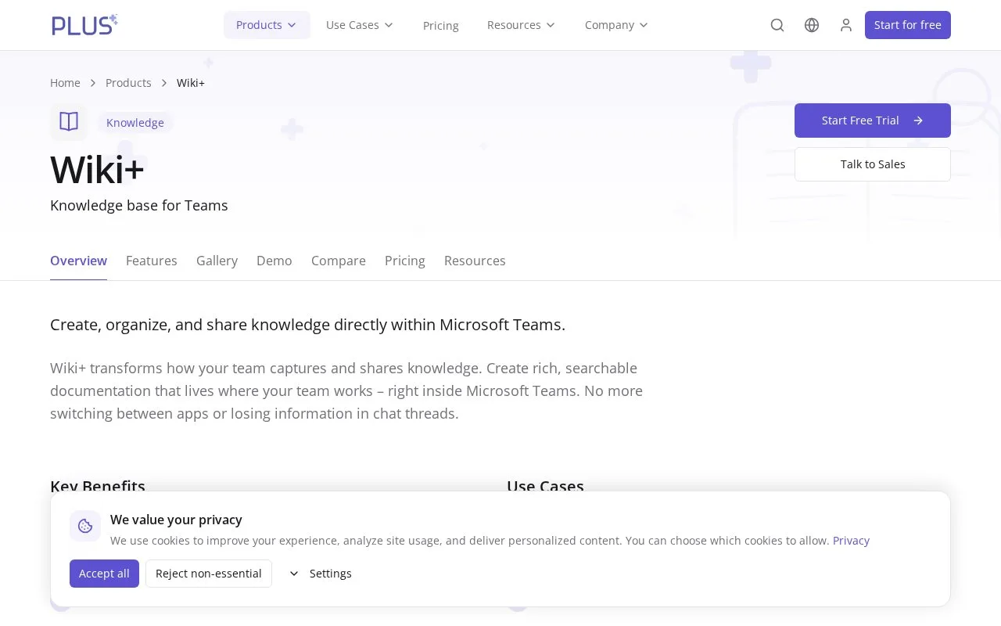Expand the Products menu
Image resolution: width=1001 pixels, height=626 pixels.
click(x=267, y=25)
